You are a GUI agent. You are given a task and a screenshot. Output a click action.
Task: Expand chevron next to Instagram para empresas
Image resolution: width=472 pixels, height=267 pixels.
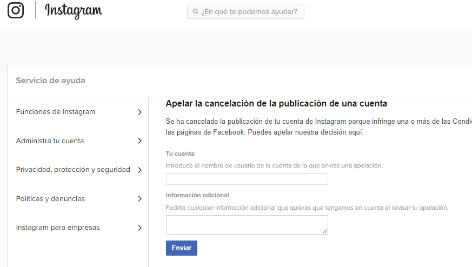point(139,228)
